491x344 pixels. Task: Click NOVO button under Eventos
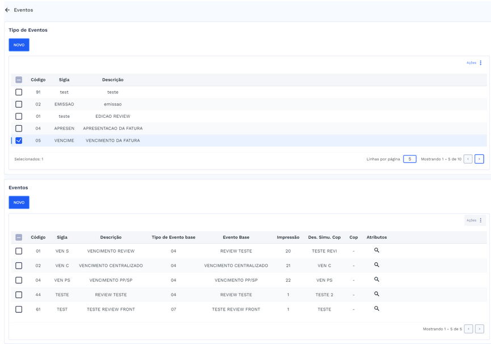point(19,202)
